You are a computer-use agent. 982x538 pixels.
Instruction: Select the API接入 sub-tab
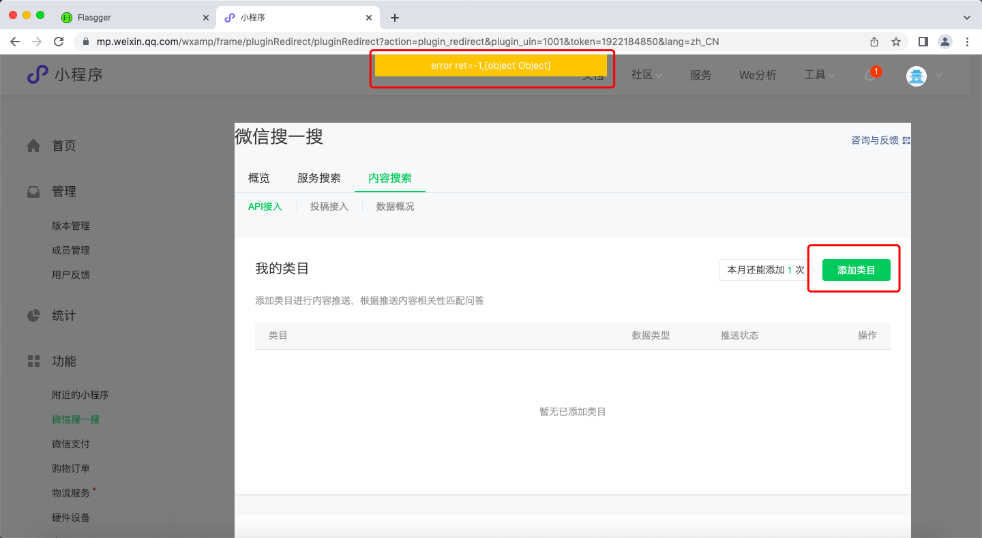[x=265, y=207]
